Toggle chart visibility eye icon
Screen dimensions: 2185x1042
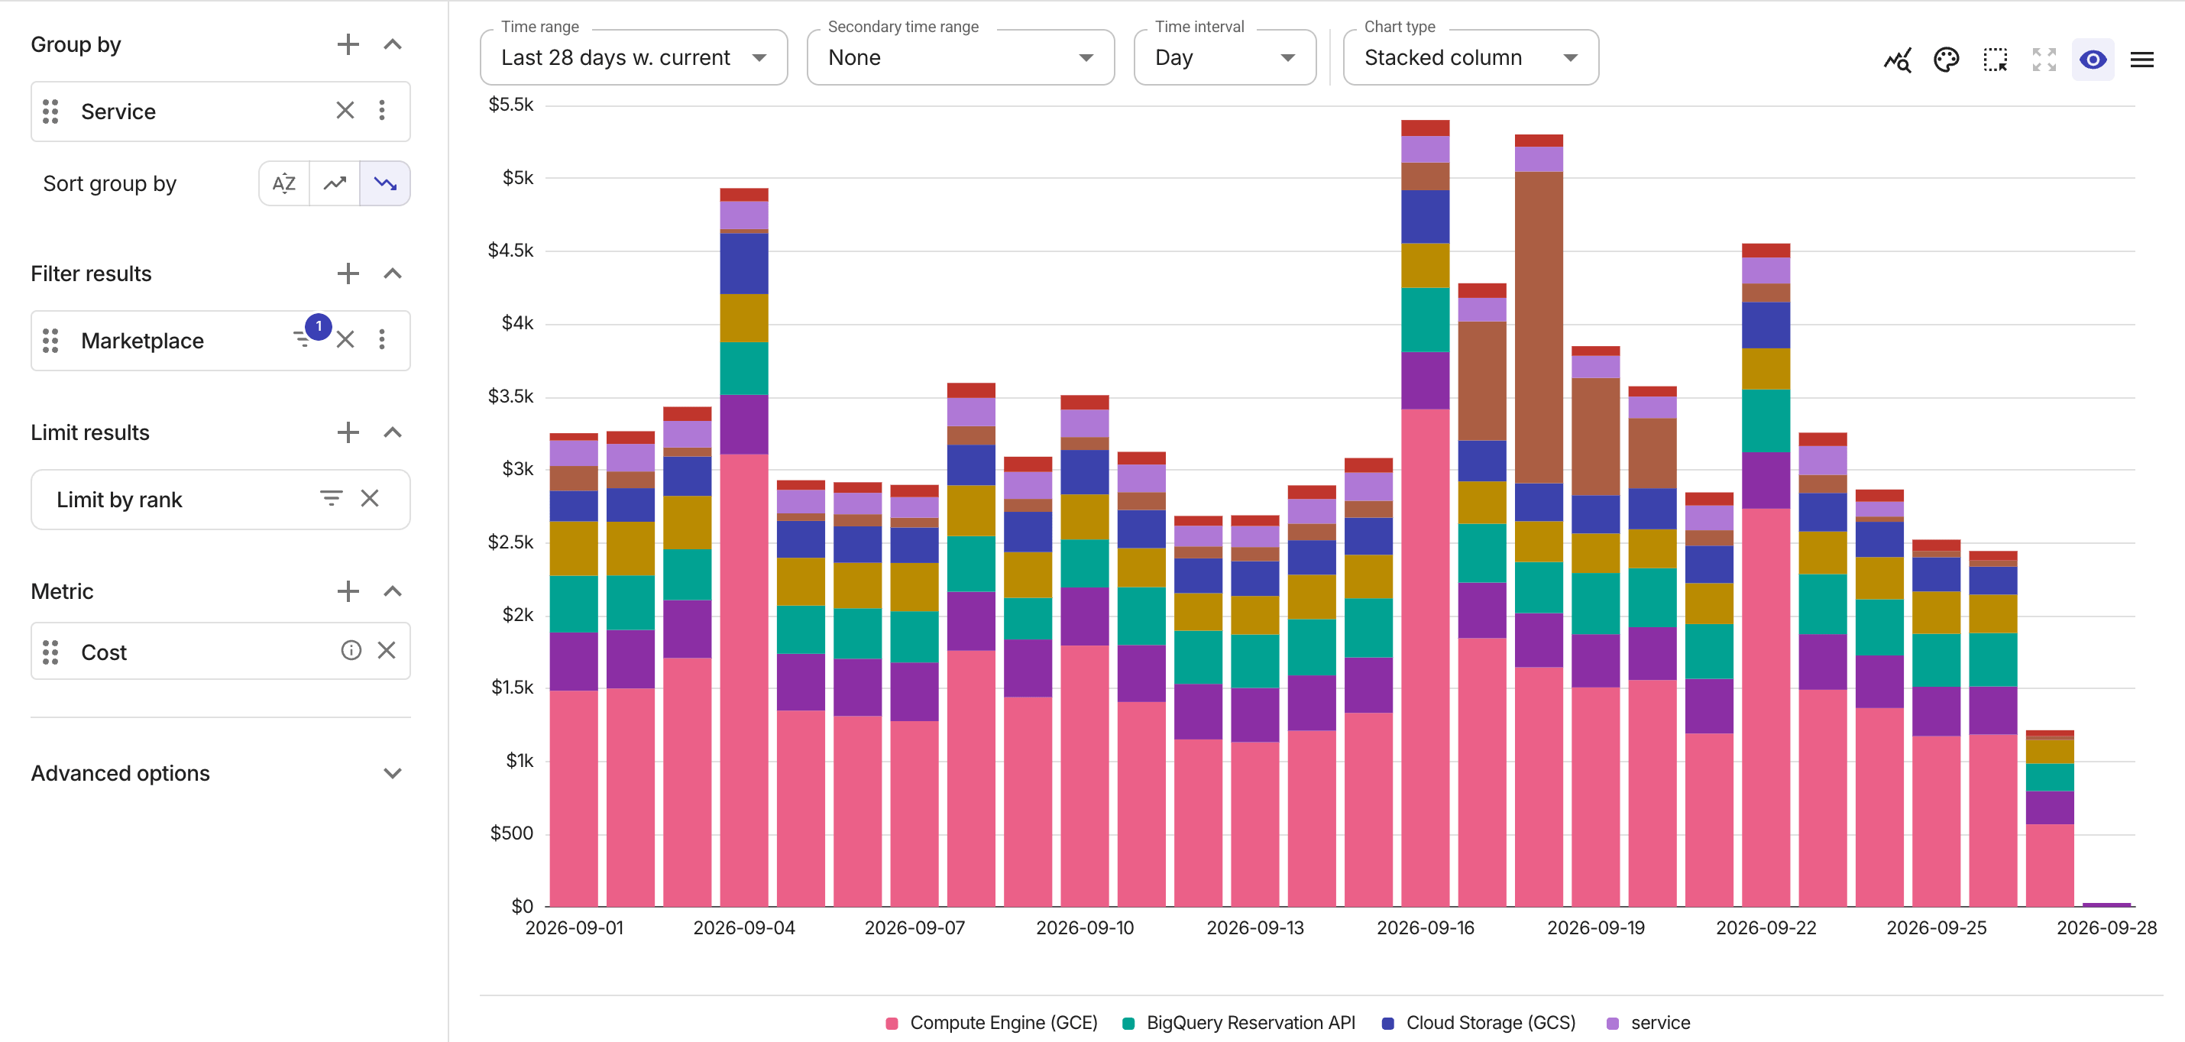[2093, 60]
